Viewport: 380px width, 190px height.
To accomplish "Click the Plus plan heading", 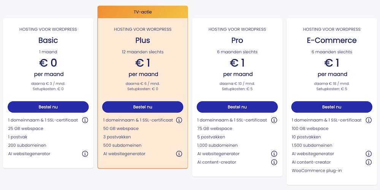I will coord(142,40).
